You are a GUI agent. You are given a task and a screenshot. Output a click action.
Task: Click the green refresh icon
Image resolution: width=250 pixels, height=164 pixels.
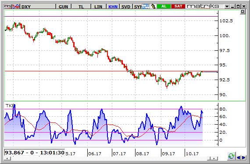(x=231, y=156)
